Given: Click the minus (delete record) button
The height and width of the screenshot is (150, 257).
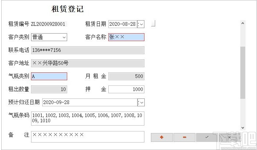Looking at the screenshot, I should click(184, 137).
